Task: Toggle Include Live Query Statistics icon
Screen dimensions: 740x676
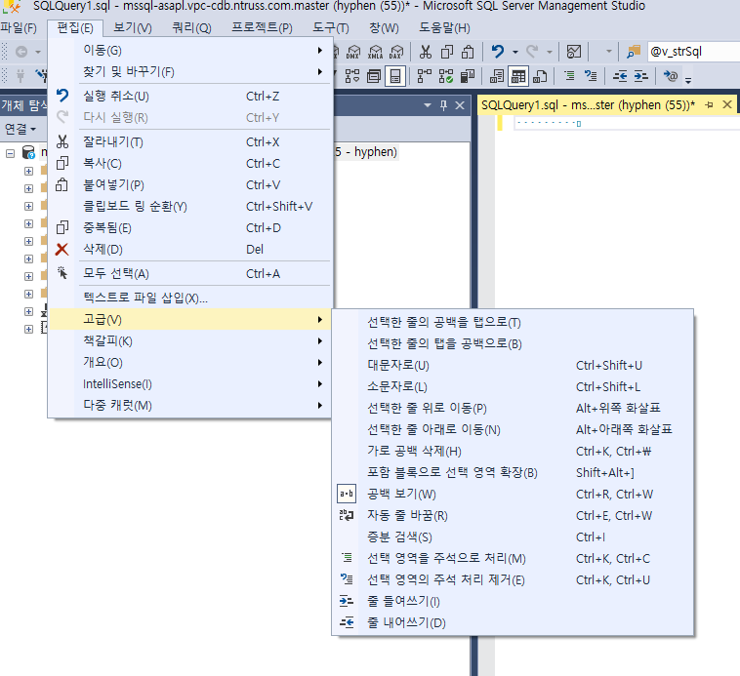Action: pos(446,76)
